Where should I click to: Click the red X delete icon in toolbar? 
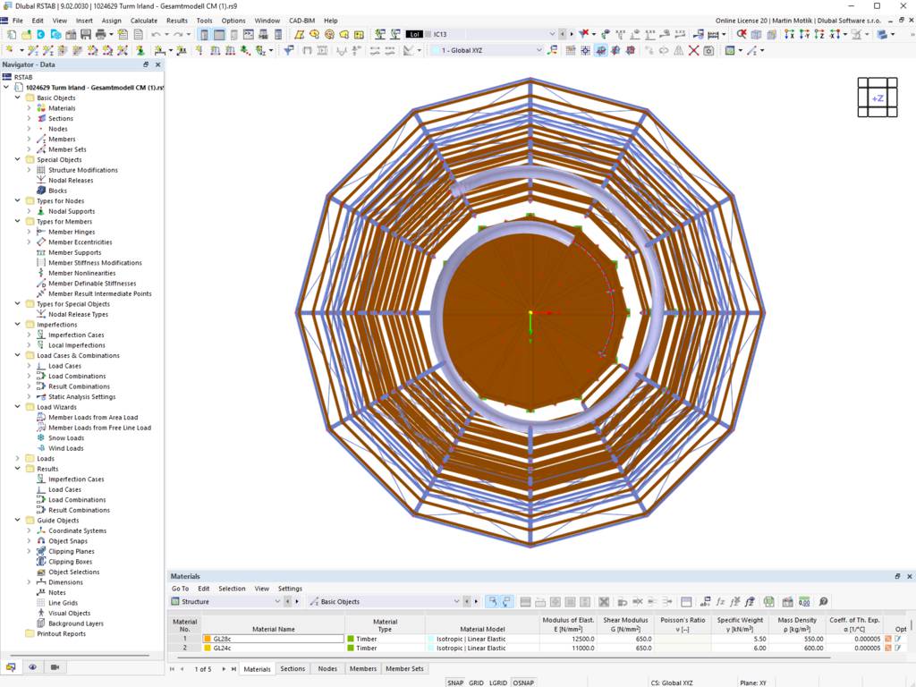[x=693, y=50]
